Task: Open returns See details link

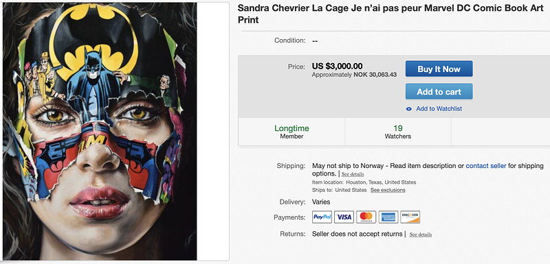Action: click(x=421, y=235)
